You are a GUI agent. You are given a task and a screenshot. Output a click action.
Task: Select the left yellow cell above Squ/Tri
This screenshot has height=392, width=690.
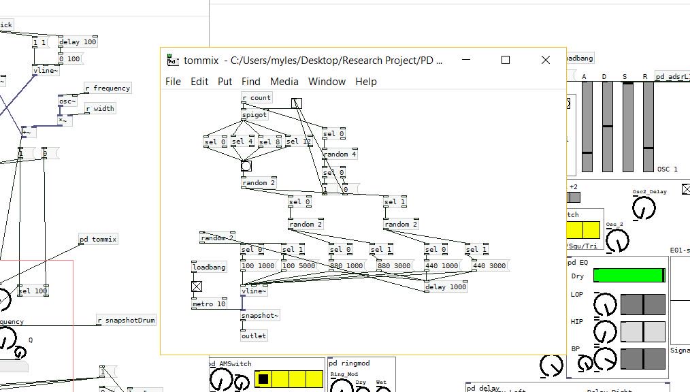click(x=575, y=229)
